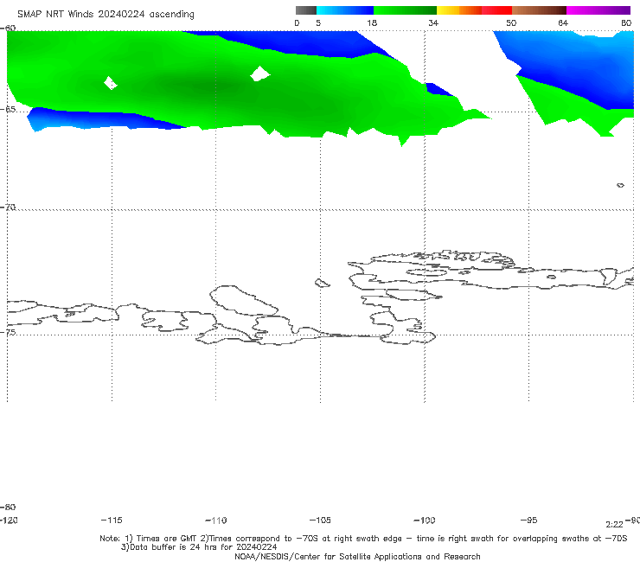The image size is (640, 562).
Task: Click the longitude label '-120'
Action: [x=9, y=520]
